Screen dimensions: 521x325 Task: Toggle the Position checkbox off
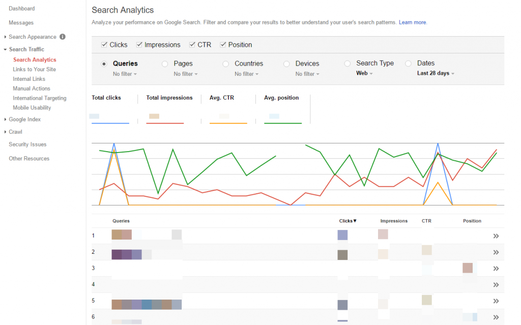tap(223, 44)
